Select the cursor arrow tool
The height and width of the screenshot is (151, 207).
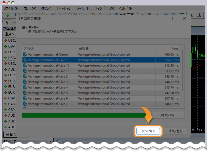coord(7,23)
